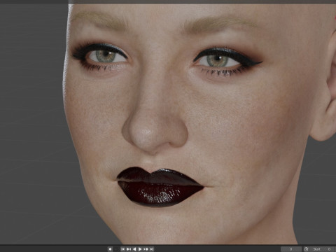Jump to the previous keyframe

coord(129,249)
